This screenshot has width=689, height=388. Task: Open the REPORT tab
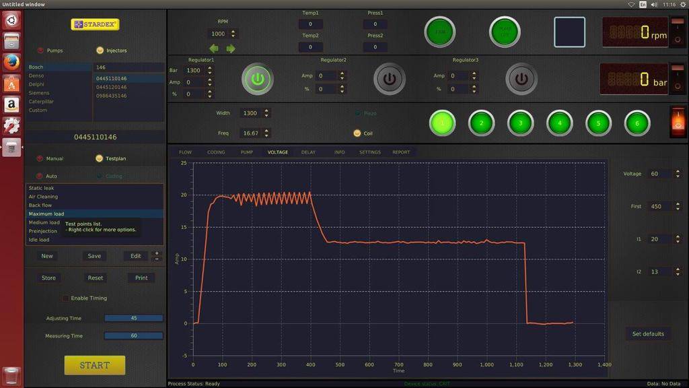coord(401,152)
